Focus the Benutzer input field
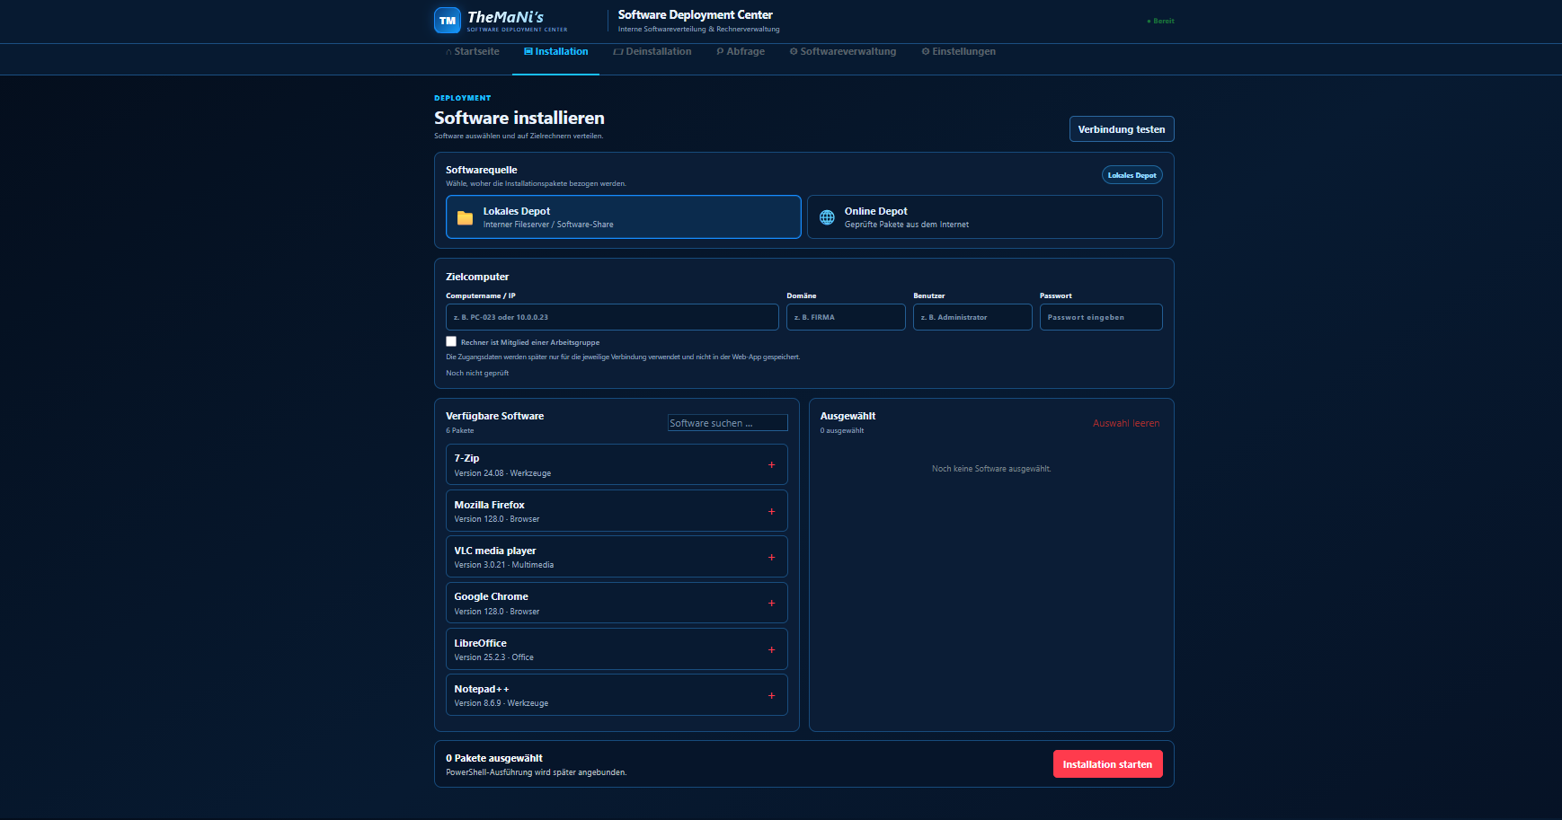This screenshot has height=820, width=1562. click(x=972, y=317)
